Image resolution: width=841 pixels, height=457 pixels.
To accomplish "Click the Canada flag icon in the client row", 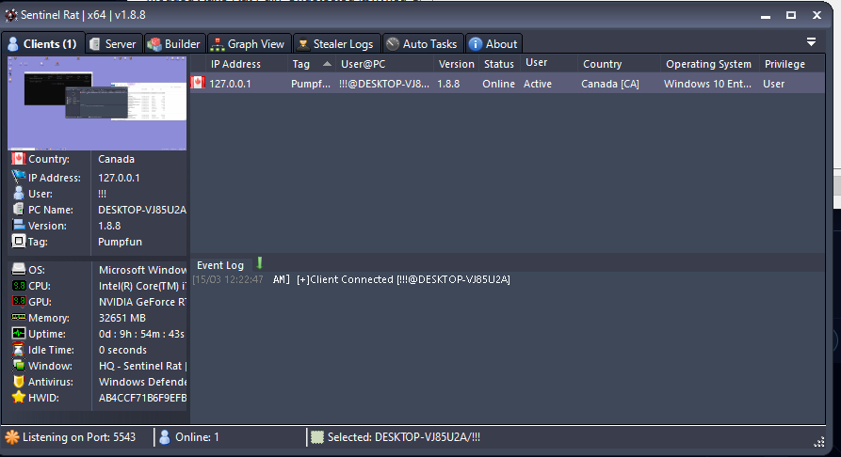I will 198,83.
